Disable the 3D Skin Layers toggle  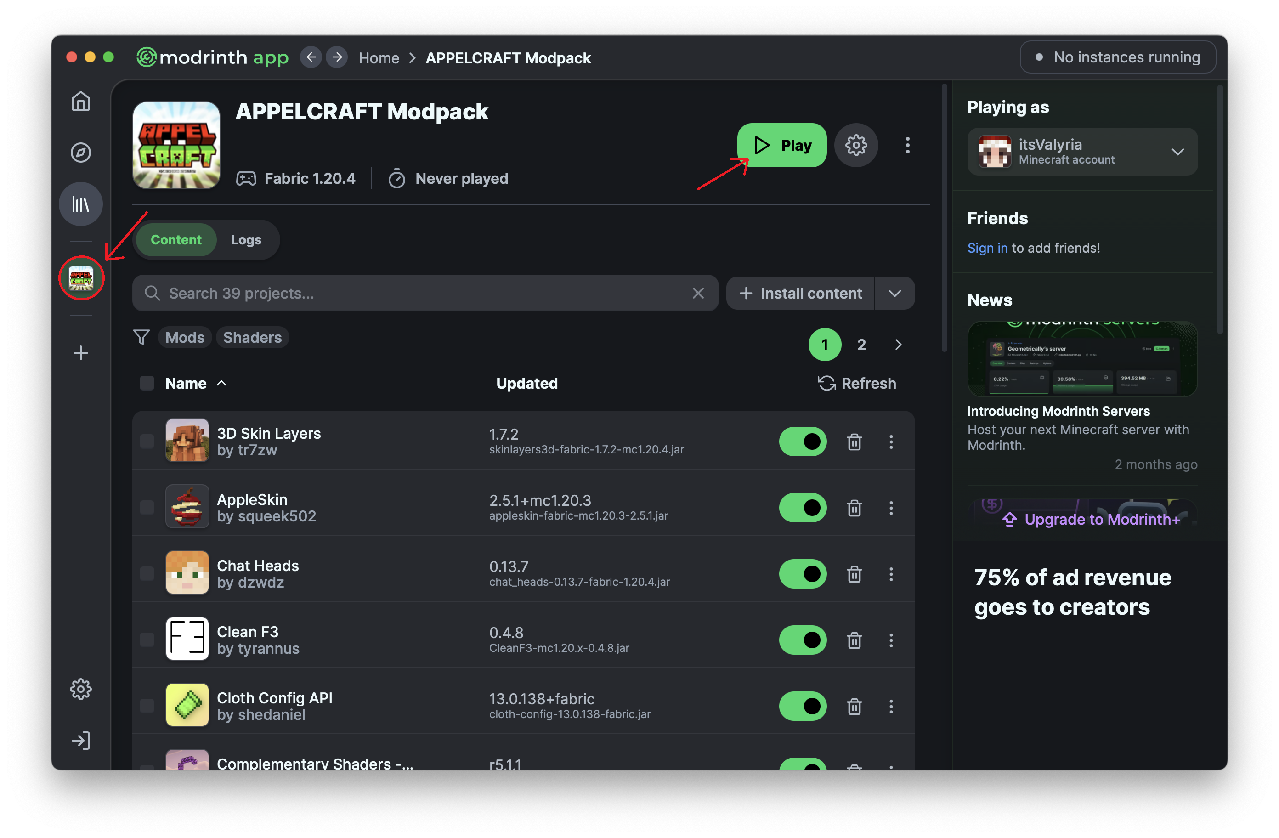pyautogui.click(x=802, y=442)
